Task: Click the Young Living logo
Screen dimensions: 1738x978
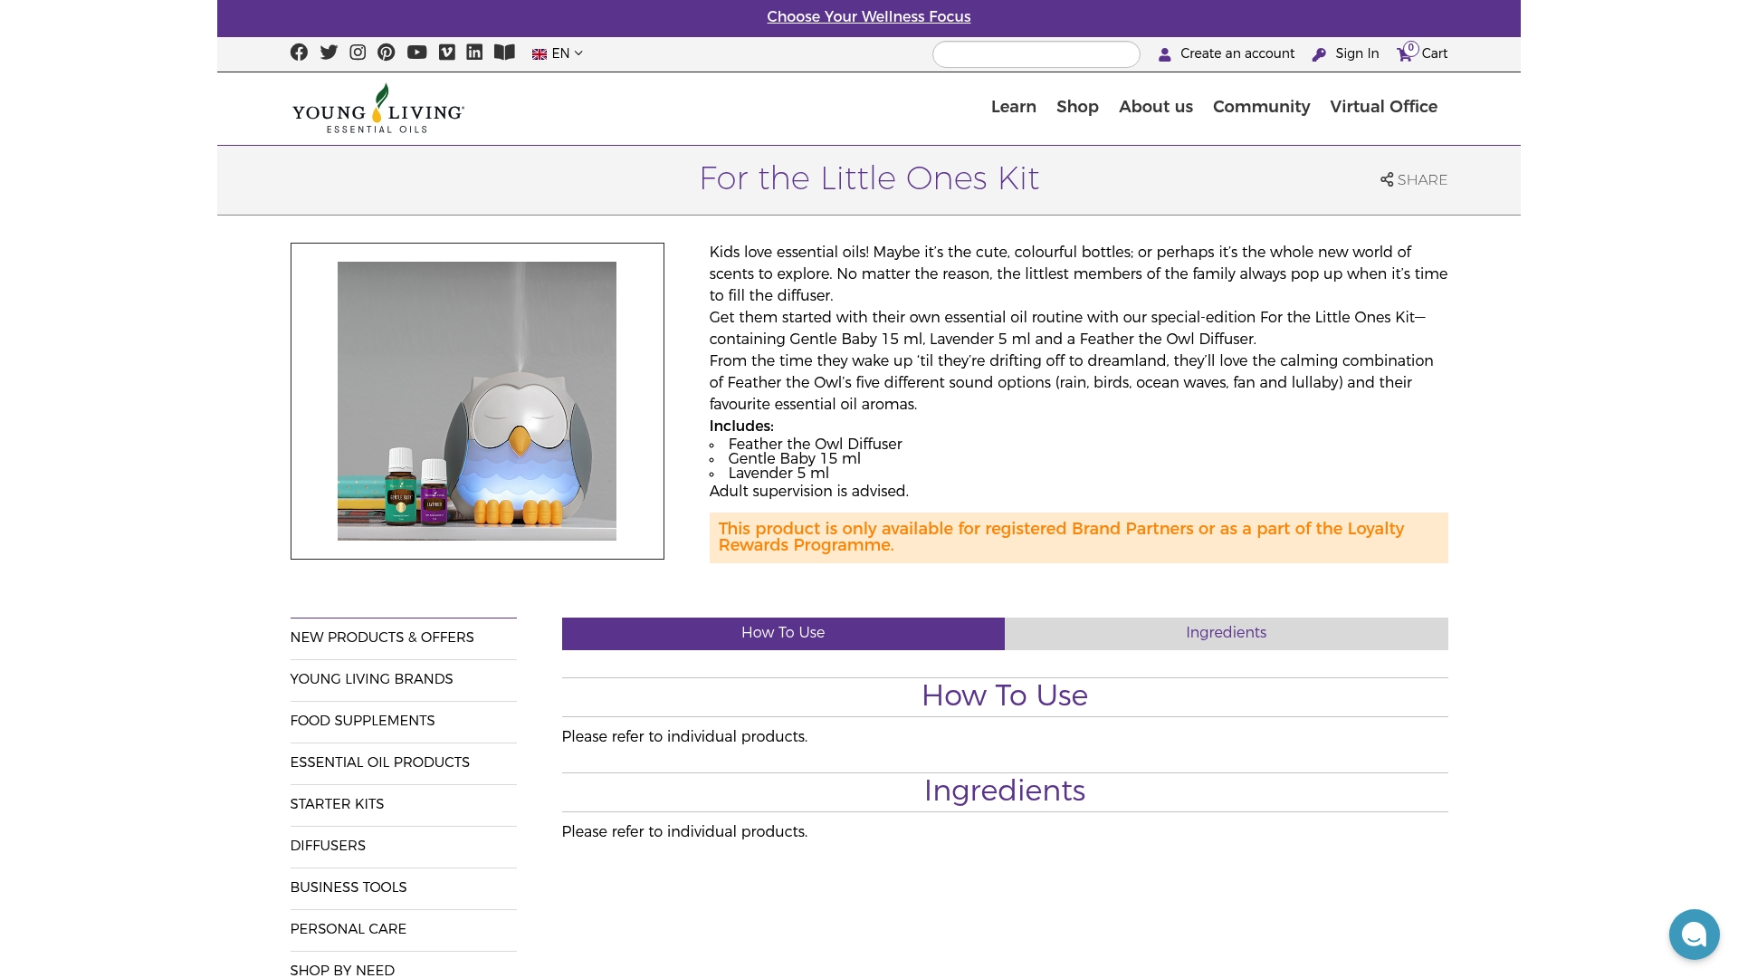Action: [x=377, y=109]
